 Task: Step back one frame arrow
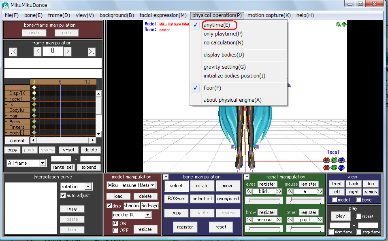(37, 51)
